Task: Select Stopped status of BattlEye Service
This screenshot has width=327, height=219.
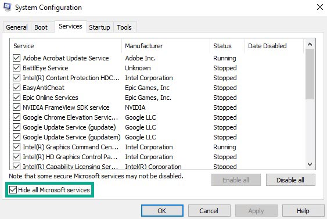Action: pyautogui.click(x=225, y=68)
